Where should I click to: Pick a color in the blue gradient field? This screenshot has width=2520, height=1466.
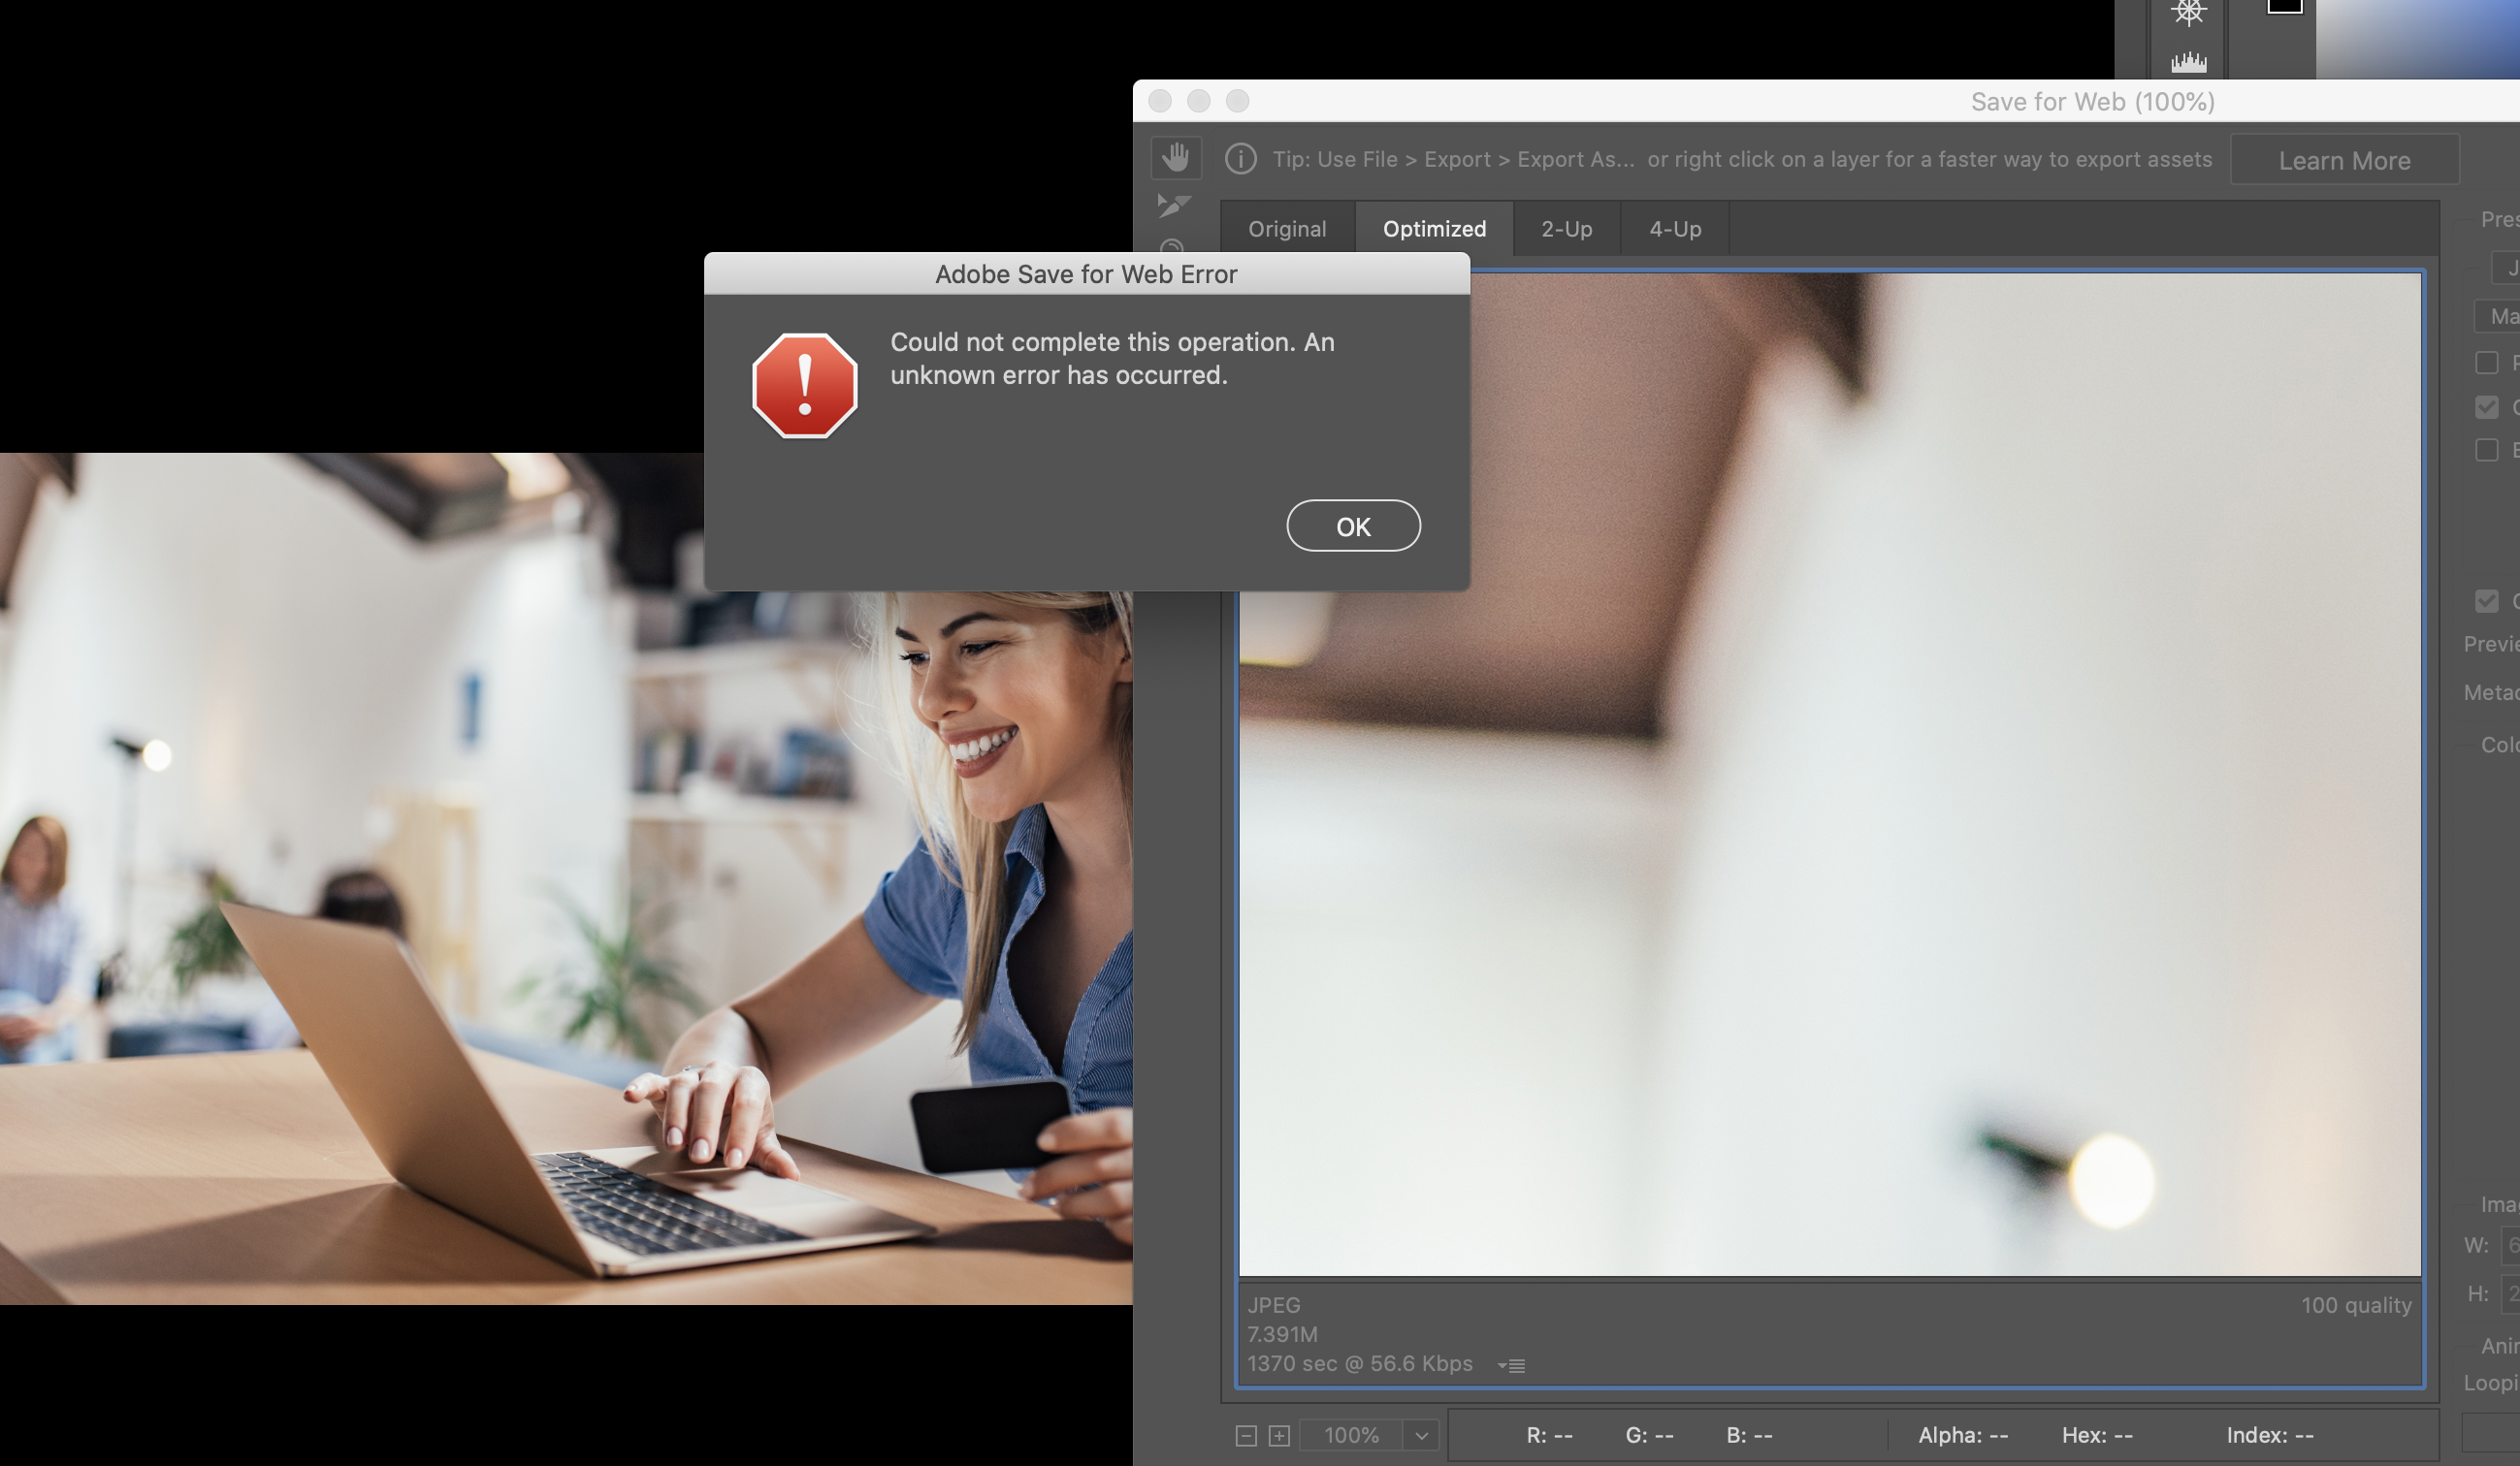click(2420, 40)
